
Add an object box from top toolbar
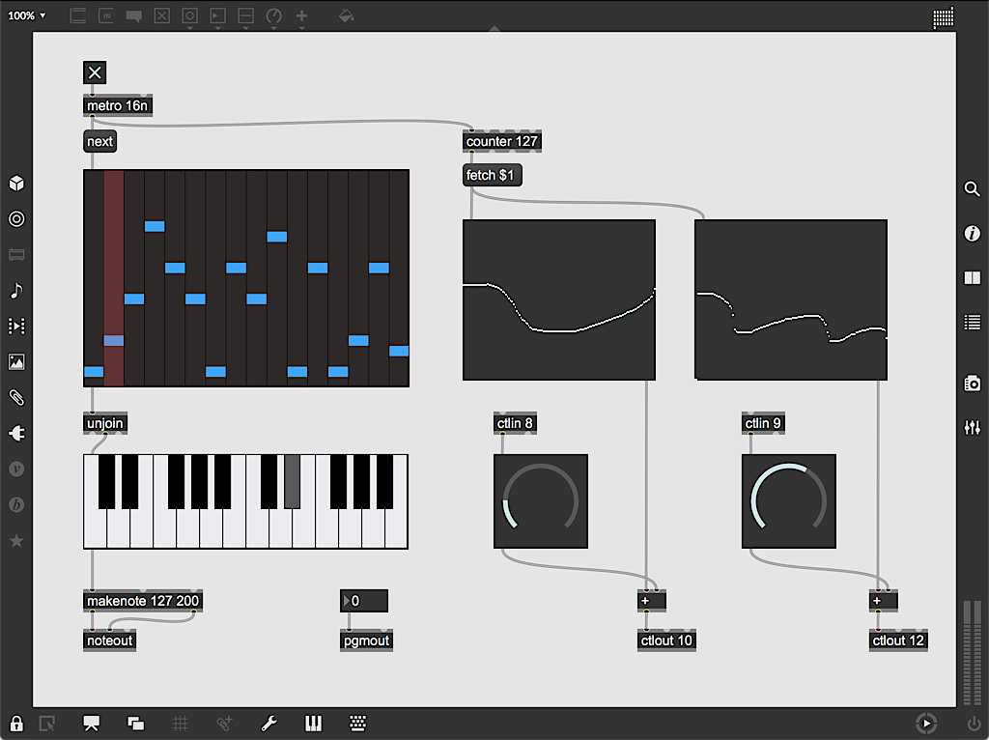[78, 15]
